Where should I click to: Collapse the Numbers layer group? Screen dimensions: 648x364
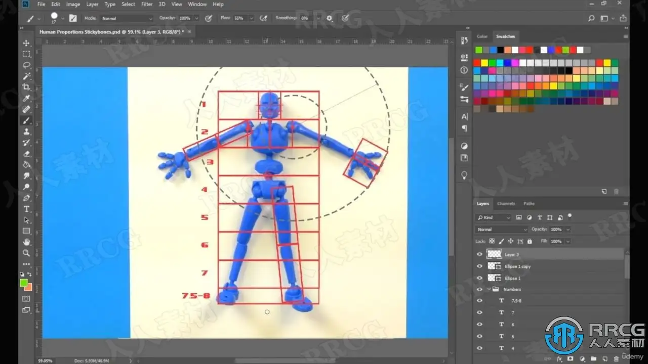pyautogui.click(x=489, y=289)
